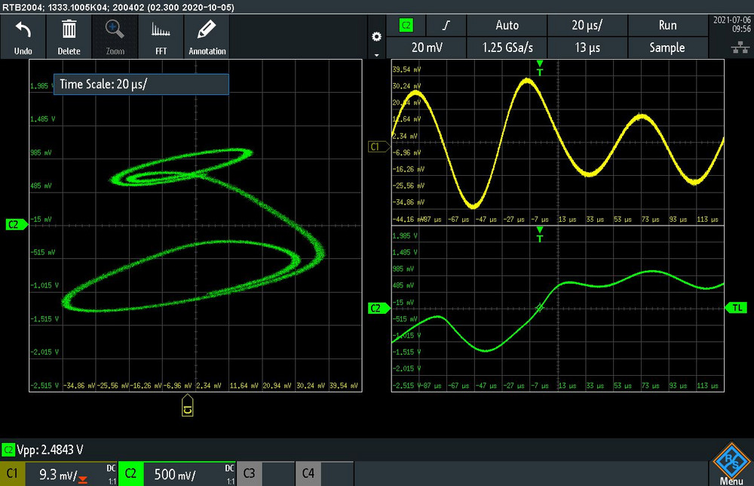The height and width of the screenshot is (486, 754).
Task: Click the orange indicator under 9.3 mV/
Action: [x=83, y=479]
